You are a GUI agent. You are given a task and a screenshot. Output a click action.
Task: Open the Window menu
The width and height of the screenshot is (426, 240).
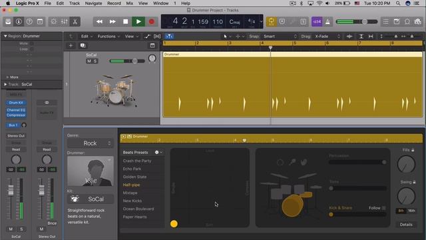pyautogui.click(x=161, y=3)
